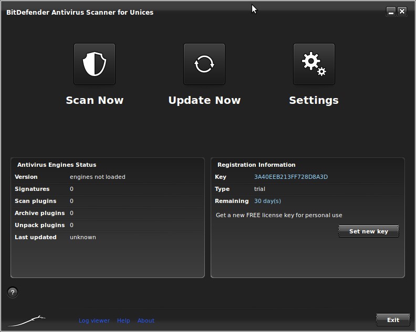
Task: Click the Exit button
Action: [393, 320]
